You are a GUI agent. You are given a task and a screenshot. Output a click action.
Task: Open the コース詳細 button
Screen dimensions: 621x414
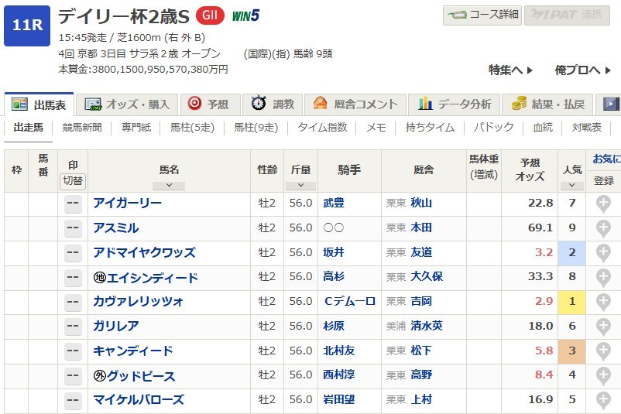482,15
